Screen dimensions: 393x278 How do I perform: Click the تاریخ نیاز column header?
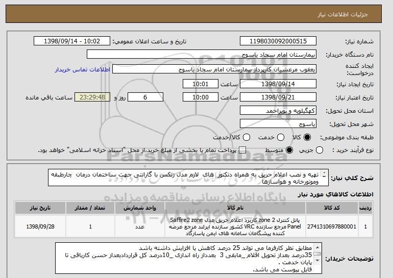click(x=40, y=208)
